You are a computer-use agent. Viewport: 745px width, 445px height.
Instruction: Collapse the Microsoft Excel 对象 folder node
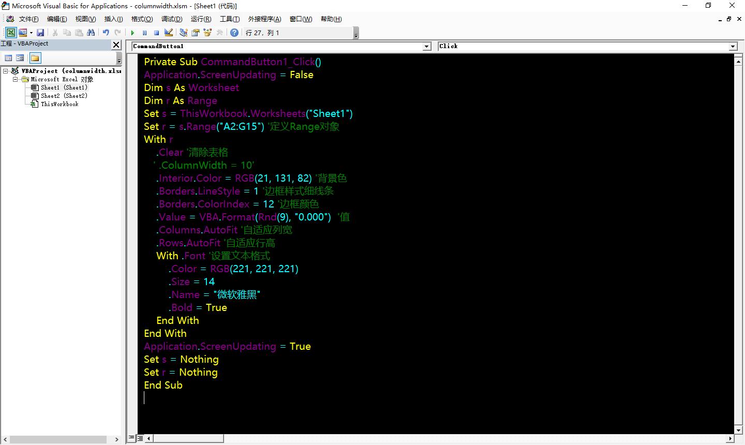(16, 79)
